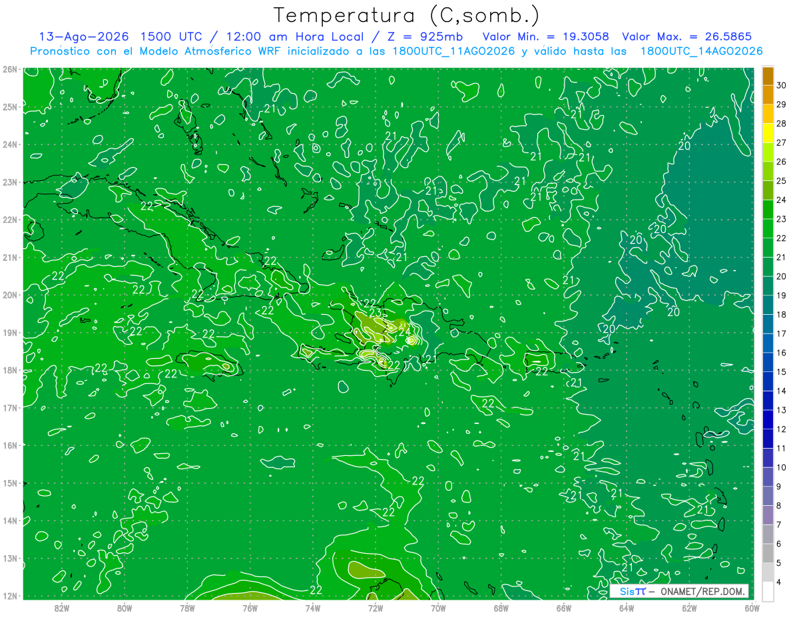This screenshot has height=617, width=799.
Task: Click the latitude label "23N"
Action: point(9,182)
